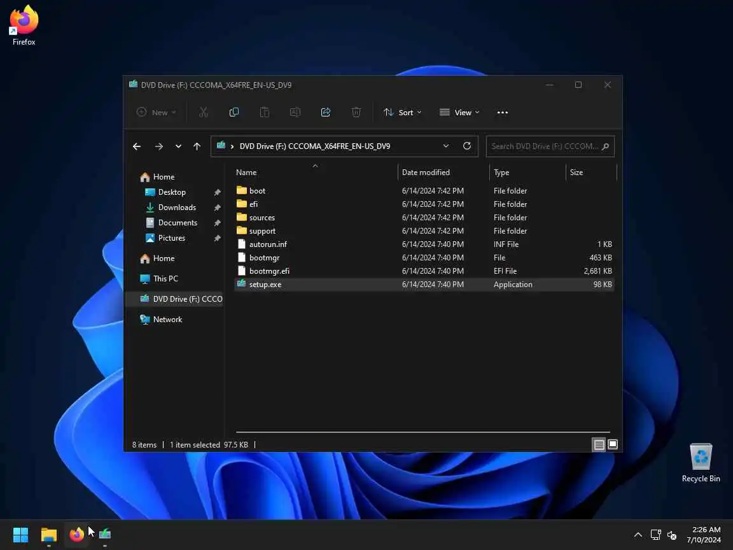Switch to details view layout icon

coord(599,444)
